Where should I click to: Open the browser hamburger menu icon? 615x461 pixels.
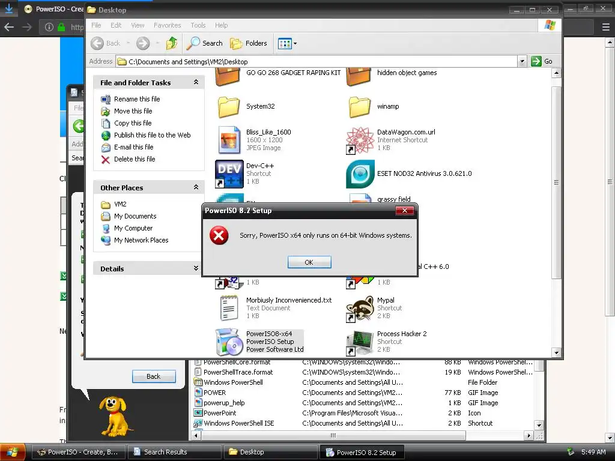pyautogui.click(x=605, y=27)
